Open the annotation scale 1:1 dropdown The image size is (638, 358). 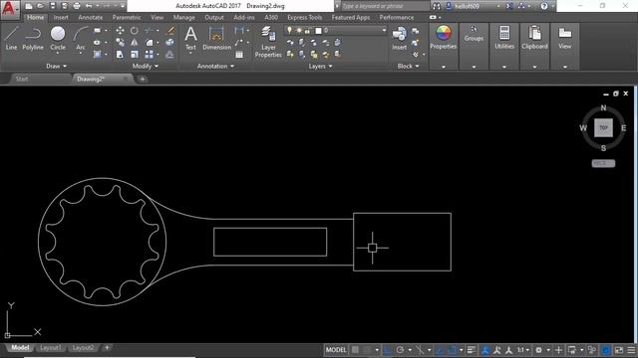[522, 350]
